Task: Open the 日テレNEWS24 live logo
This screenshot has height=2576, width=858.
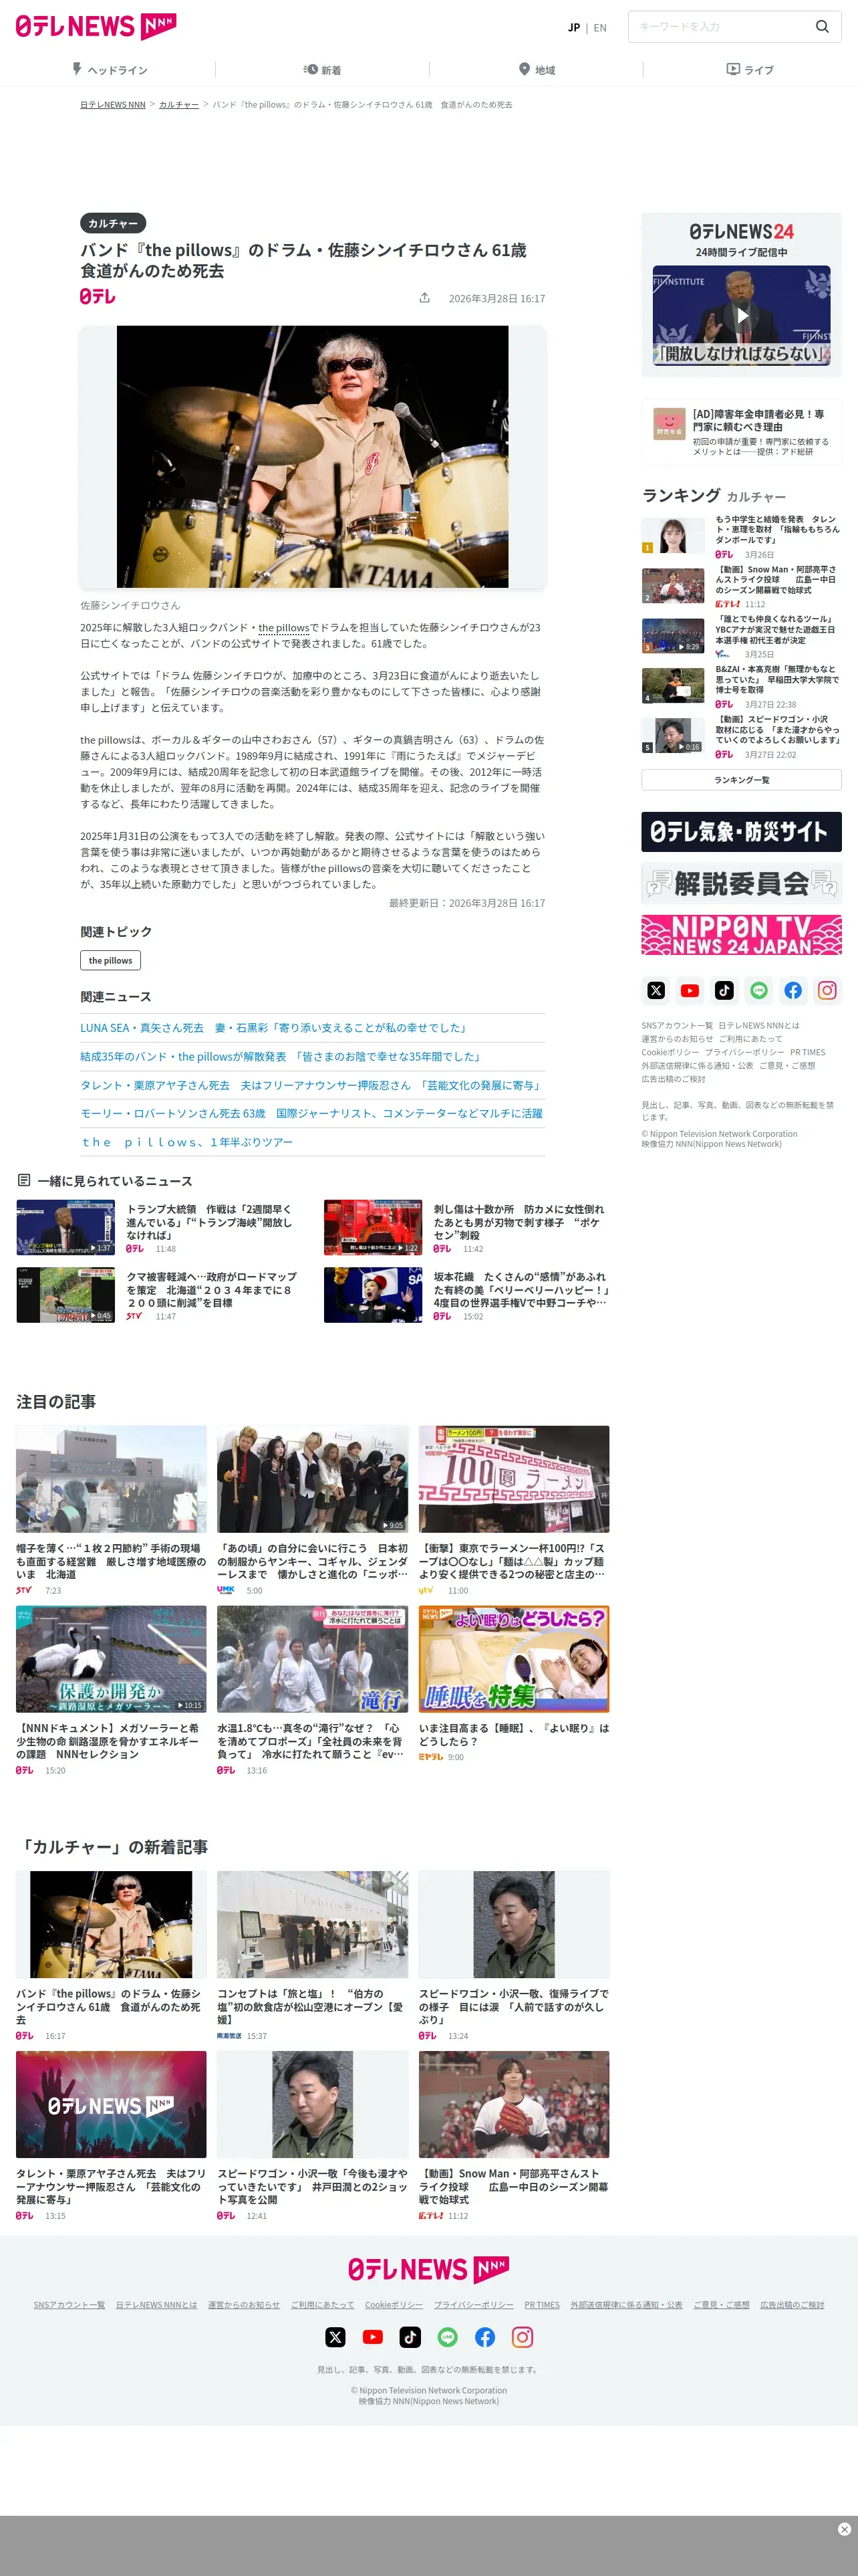Action: click(741, 231)
